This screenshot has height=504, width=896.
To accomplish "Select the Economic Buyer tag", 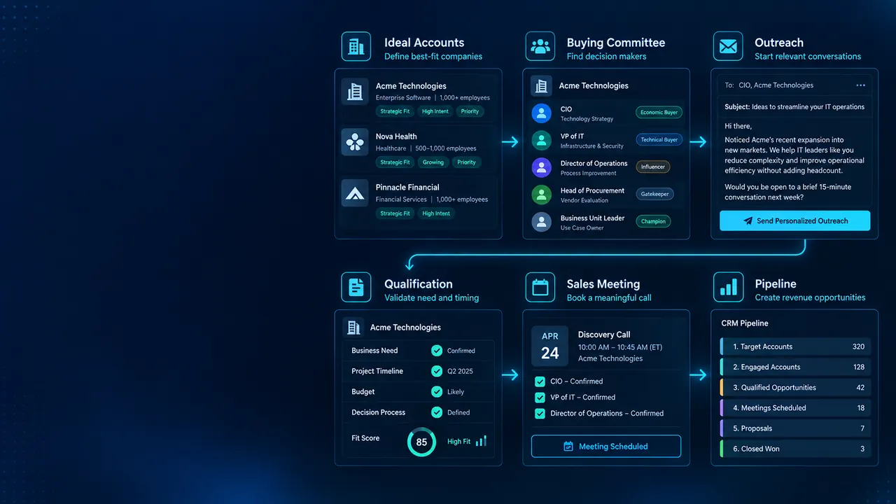I will (x=659, y=112).
